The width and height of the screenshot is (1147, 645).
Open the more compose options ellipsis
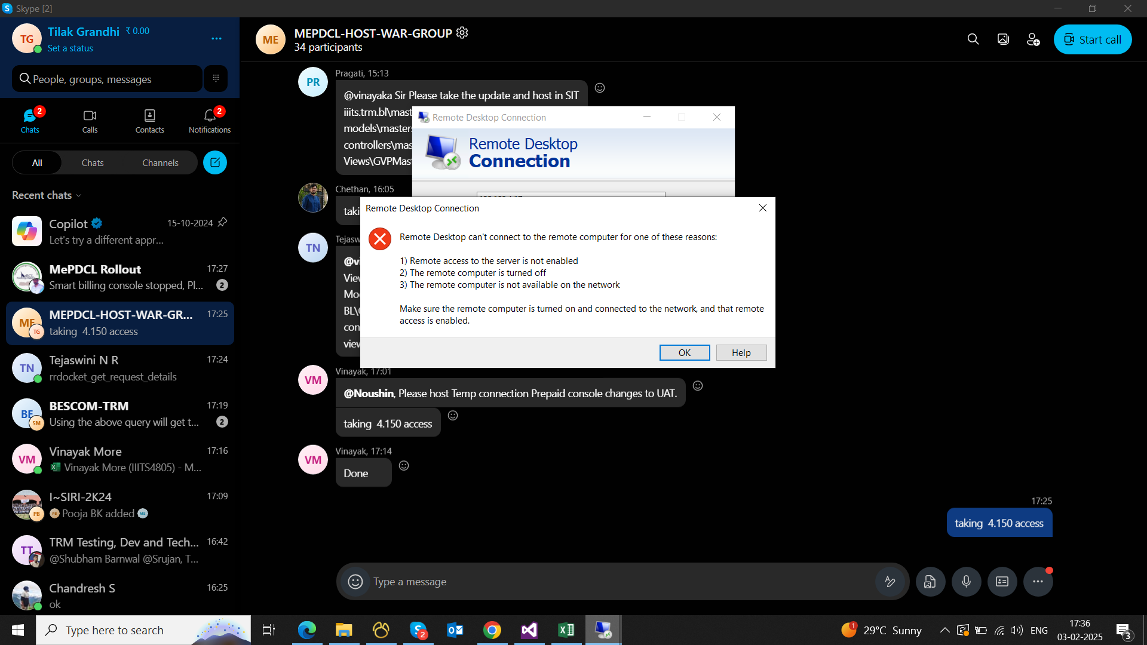pos(1038,582)
